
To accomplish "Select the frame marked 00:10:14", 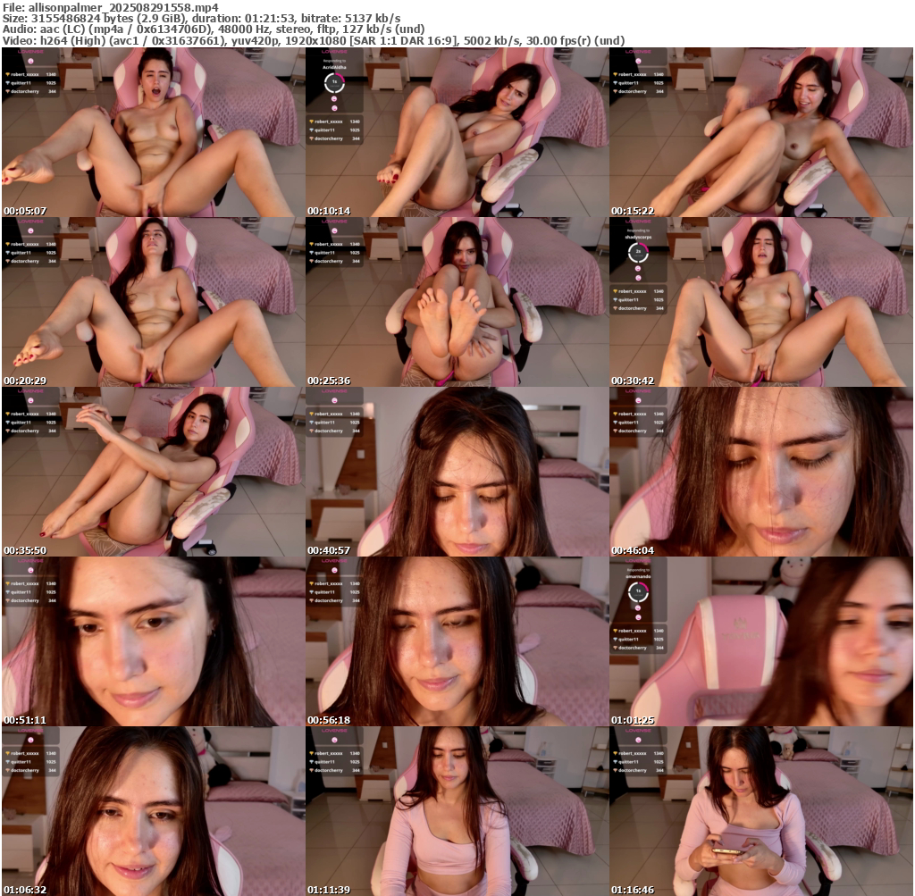I will click(x=457, y=132).
